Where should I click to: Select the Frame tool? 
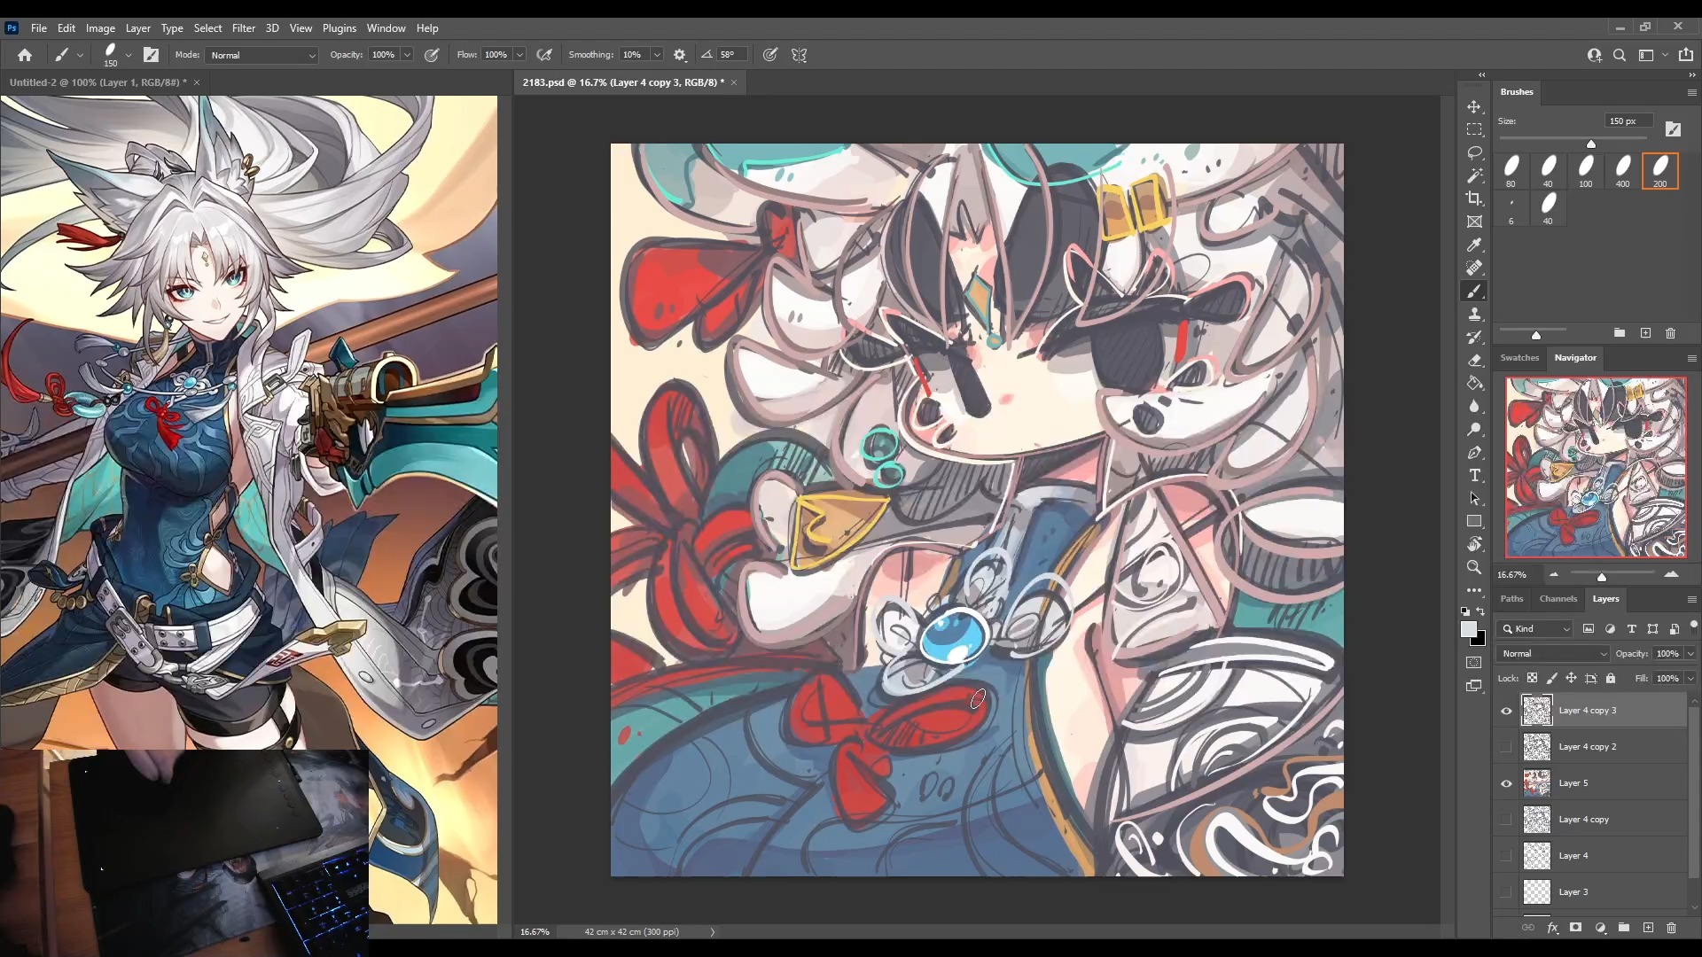[1474, 222]
